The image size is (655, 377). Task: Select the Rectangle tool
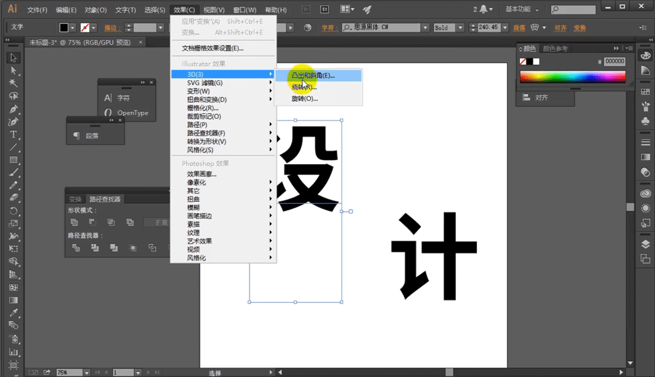pyautogui.click(x=13, y=159)
